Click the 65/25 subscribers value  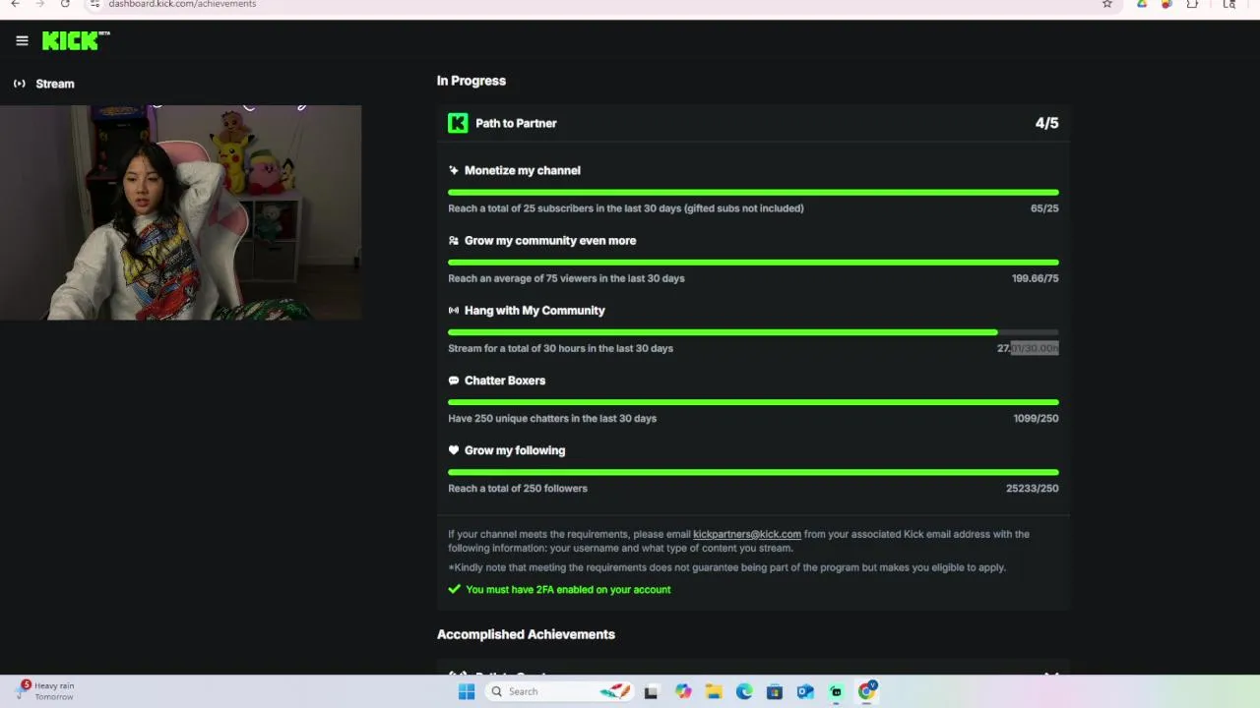pyautogui.click(x=1044, y=208)
